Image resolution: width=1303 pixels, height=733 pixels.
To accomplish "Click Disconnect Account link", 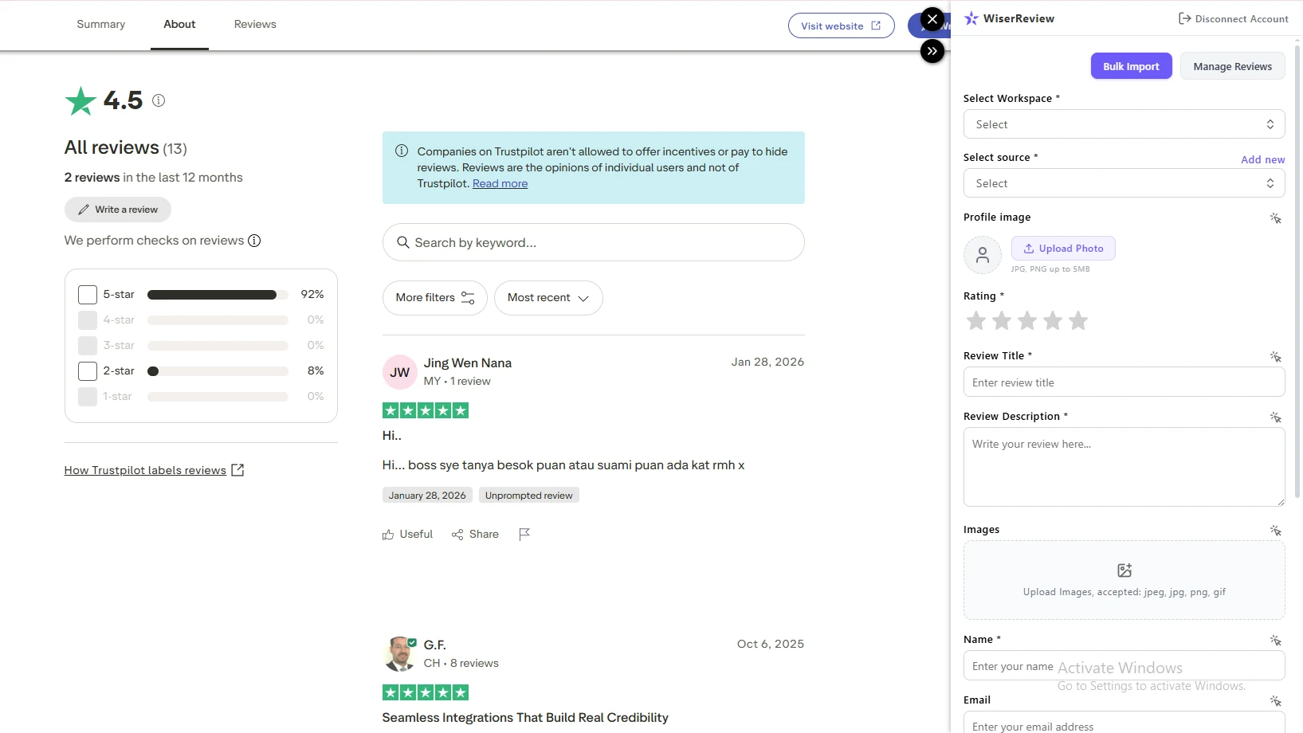I will click(1233, 18).
